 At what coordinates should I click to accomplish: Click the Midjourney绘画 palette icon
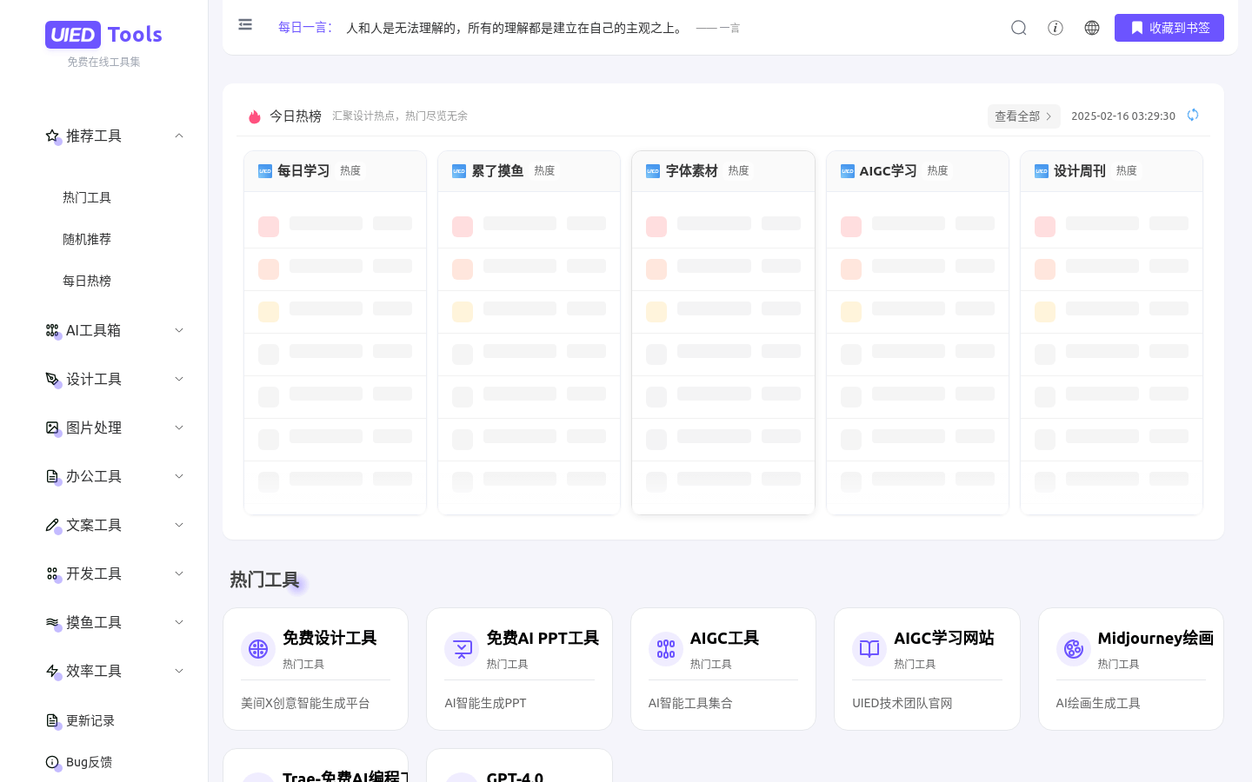1074,649
